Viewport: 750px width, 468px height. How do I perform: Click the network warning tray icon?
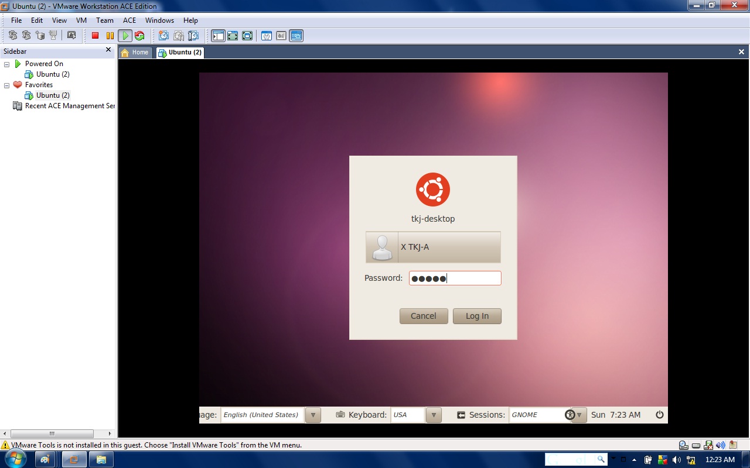tap(691, 460)
